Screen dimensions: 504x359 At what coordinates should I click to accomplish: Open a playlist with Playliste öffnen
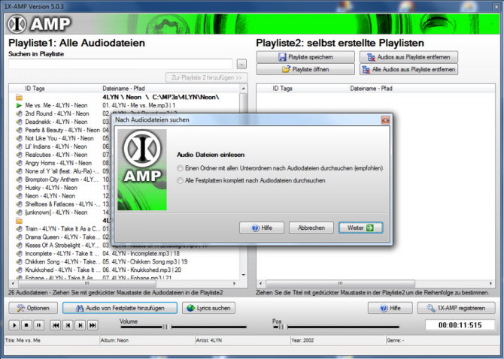305,69
